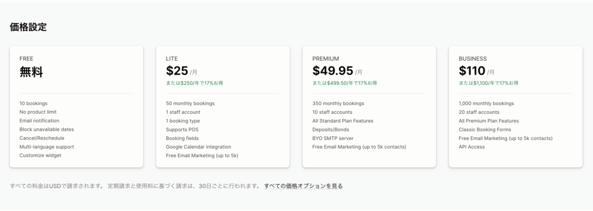The image size is (593, 211).
Task: Click the 無料 price heading
Action: pos(31,72)
